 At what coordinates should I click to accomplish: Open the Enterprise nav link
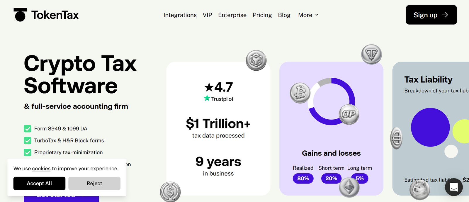coord(232,15)
